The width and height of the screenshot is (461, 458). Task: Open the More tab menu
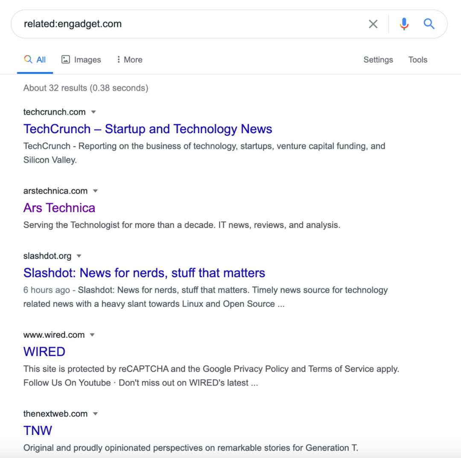129,60
